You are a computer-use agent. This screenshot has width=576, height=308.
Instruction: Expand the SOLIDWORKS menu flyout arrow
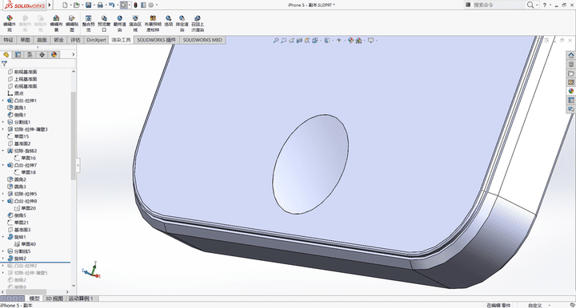coord(50,5)
